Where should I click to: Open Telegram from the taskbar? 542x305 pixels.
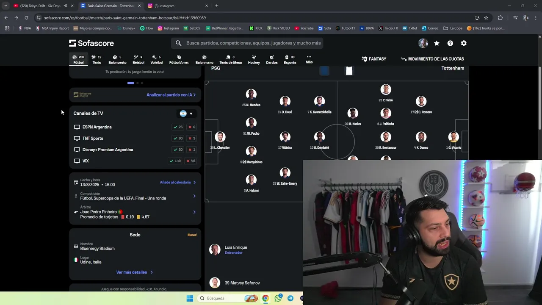click(x=290, y=298)
